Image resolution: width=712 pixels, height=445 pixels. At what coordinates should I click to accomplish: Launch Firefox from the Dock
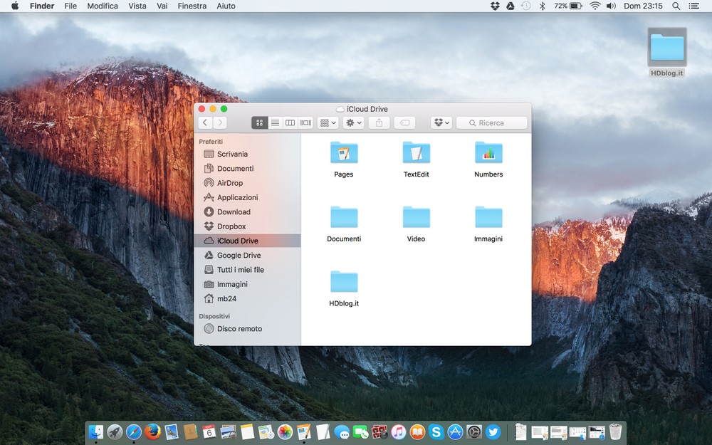click(x=152, y=431)
